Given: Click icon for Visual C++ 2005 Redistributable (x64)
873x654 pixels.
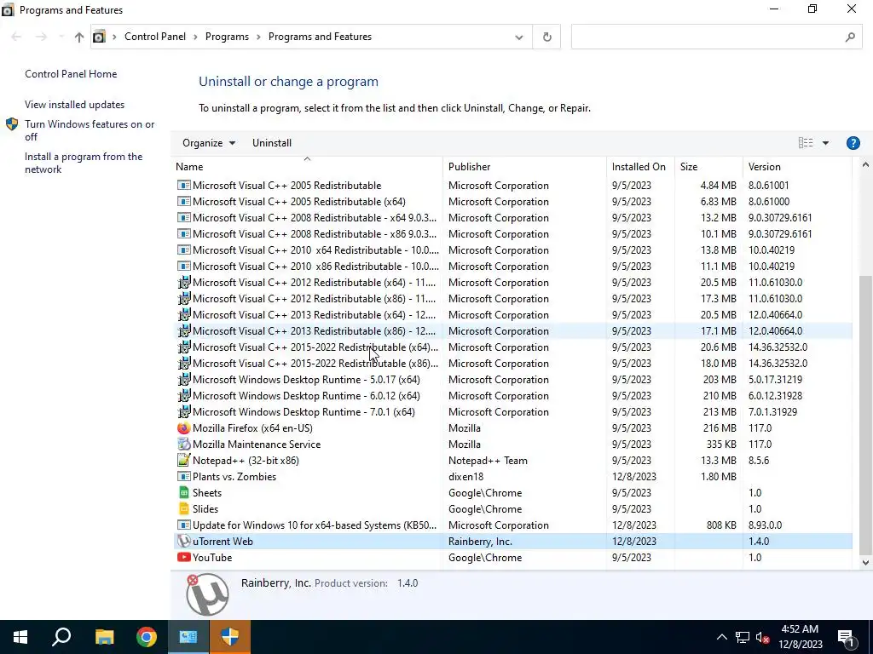Looking at the screenshot, I should 184,201.
